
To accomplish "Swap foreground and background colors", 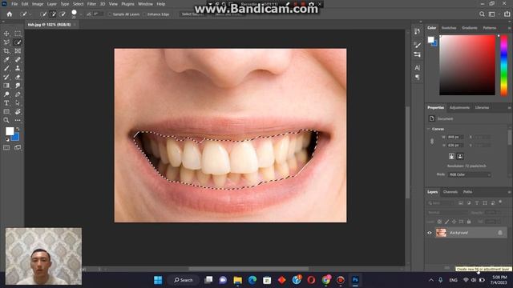I will pyautogui.click(x=18, y=129).
